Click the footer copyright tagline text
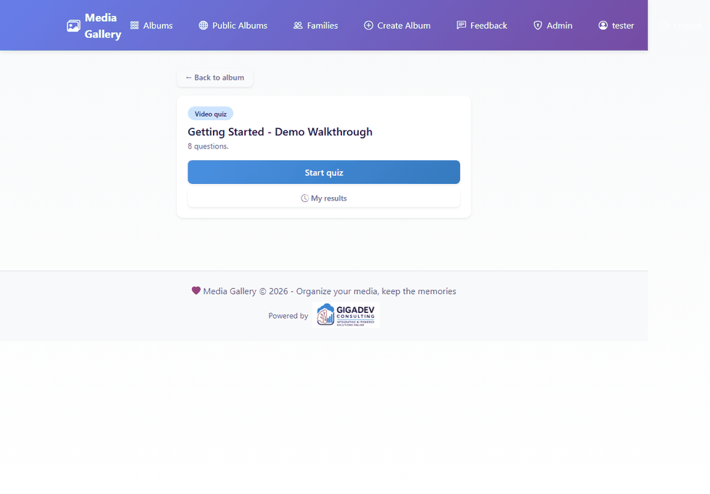 coord(330,291)
